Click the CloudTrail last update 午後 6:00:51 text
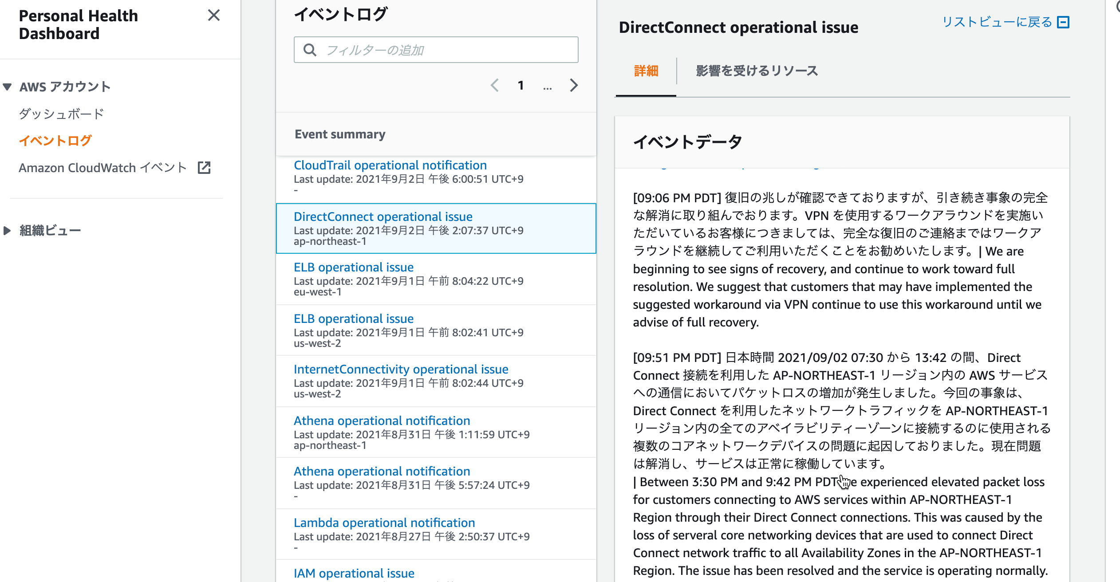 coord(409,179)
